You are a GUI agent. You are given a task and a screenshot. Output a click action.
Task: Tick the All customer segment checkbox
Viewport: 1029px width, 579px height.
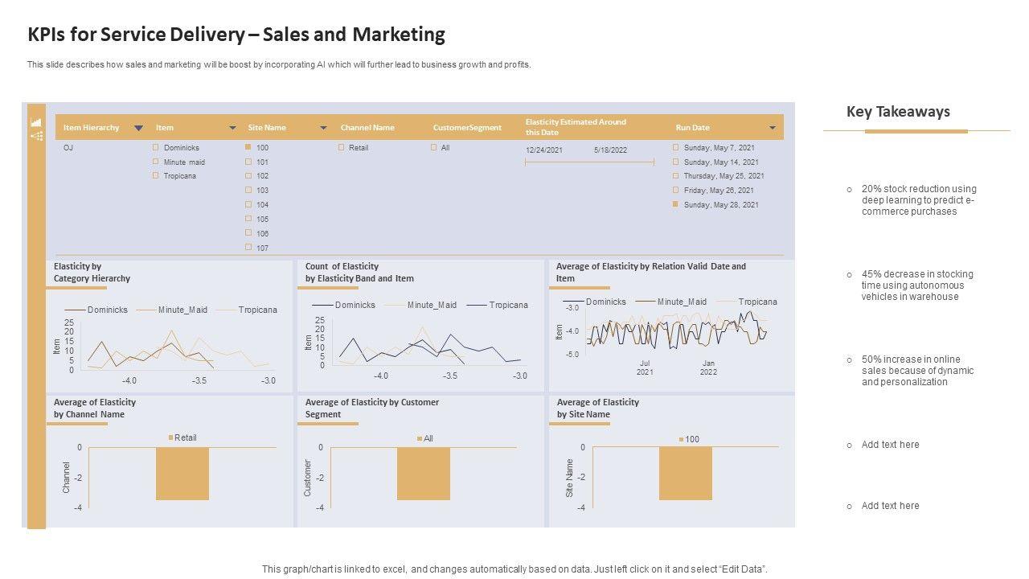[x=434, y=148]
